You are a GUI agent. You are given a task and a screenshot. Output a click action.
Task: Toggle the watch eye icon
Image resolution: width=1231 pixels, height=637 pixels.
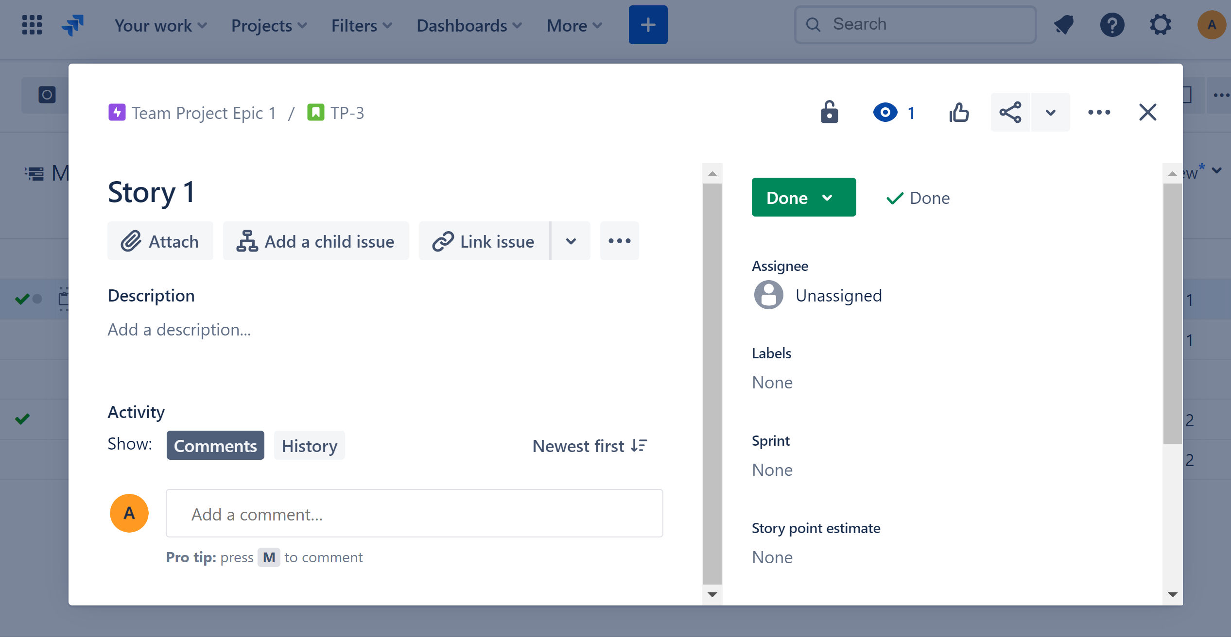point(885,113)
